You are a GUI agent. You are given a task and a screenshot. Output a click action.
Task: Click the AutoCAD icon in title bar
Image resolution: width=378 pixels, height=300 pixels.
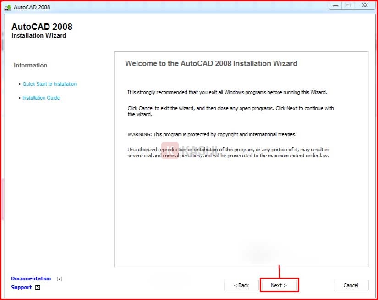coord(8,7)
